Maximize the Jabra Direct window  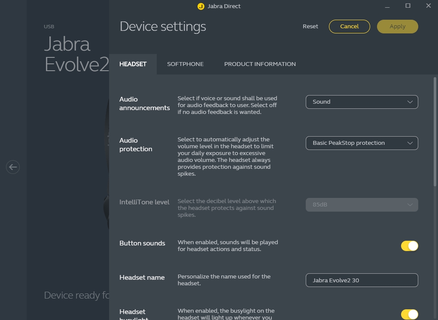coord(408,6)
